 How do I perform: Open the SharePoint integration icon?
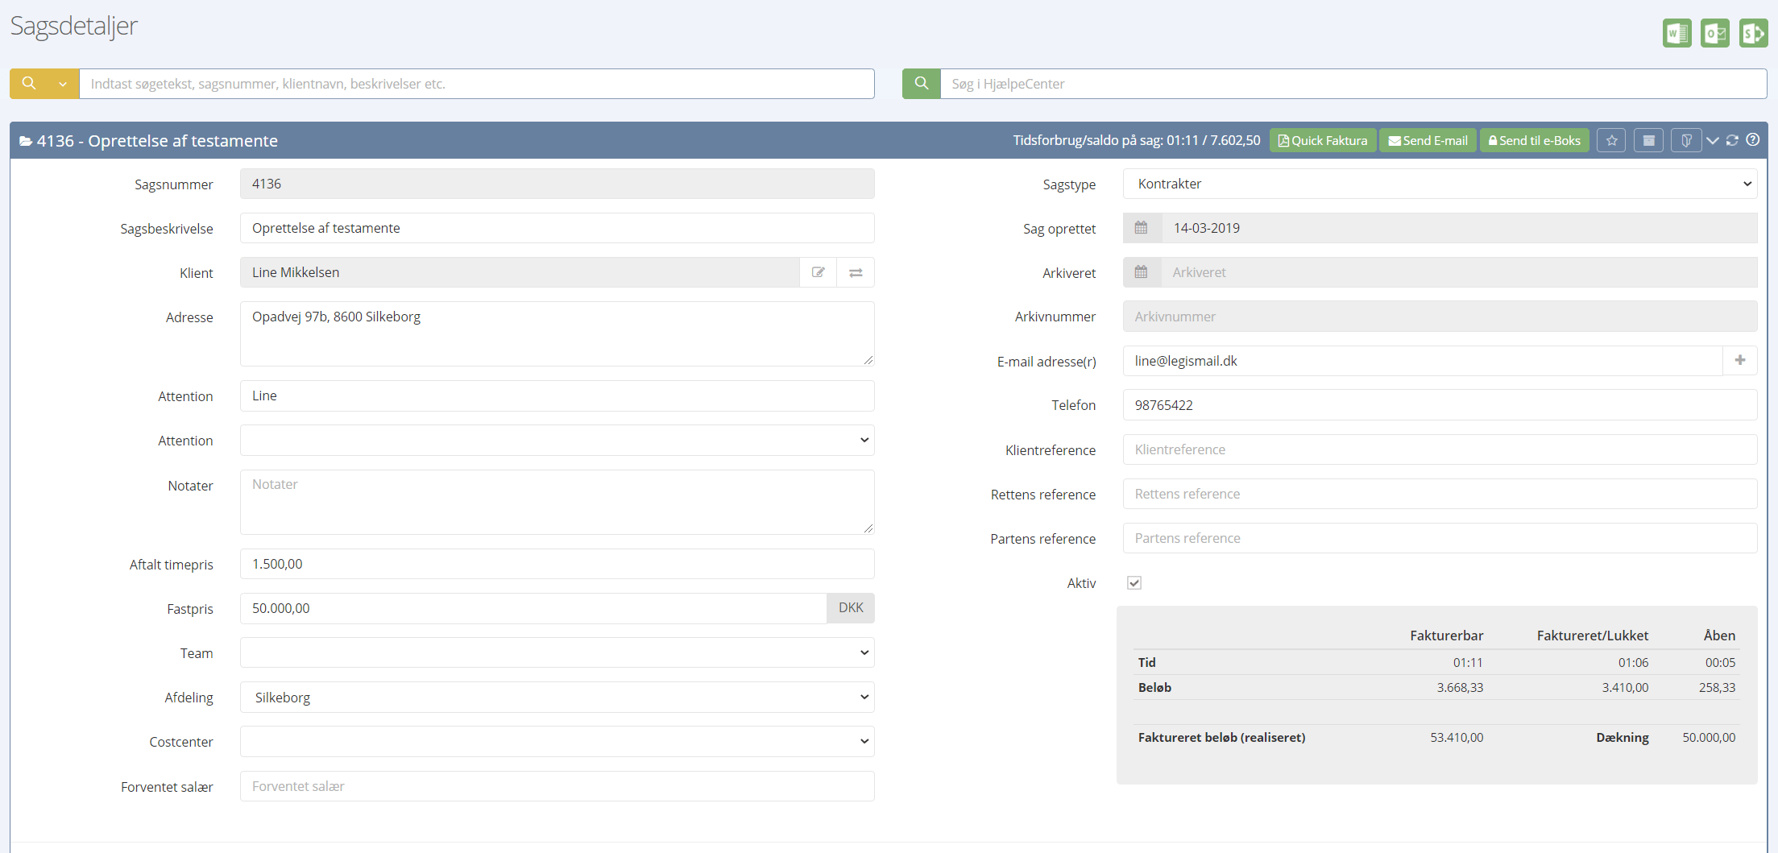1752,34
